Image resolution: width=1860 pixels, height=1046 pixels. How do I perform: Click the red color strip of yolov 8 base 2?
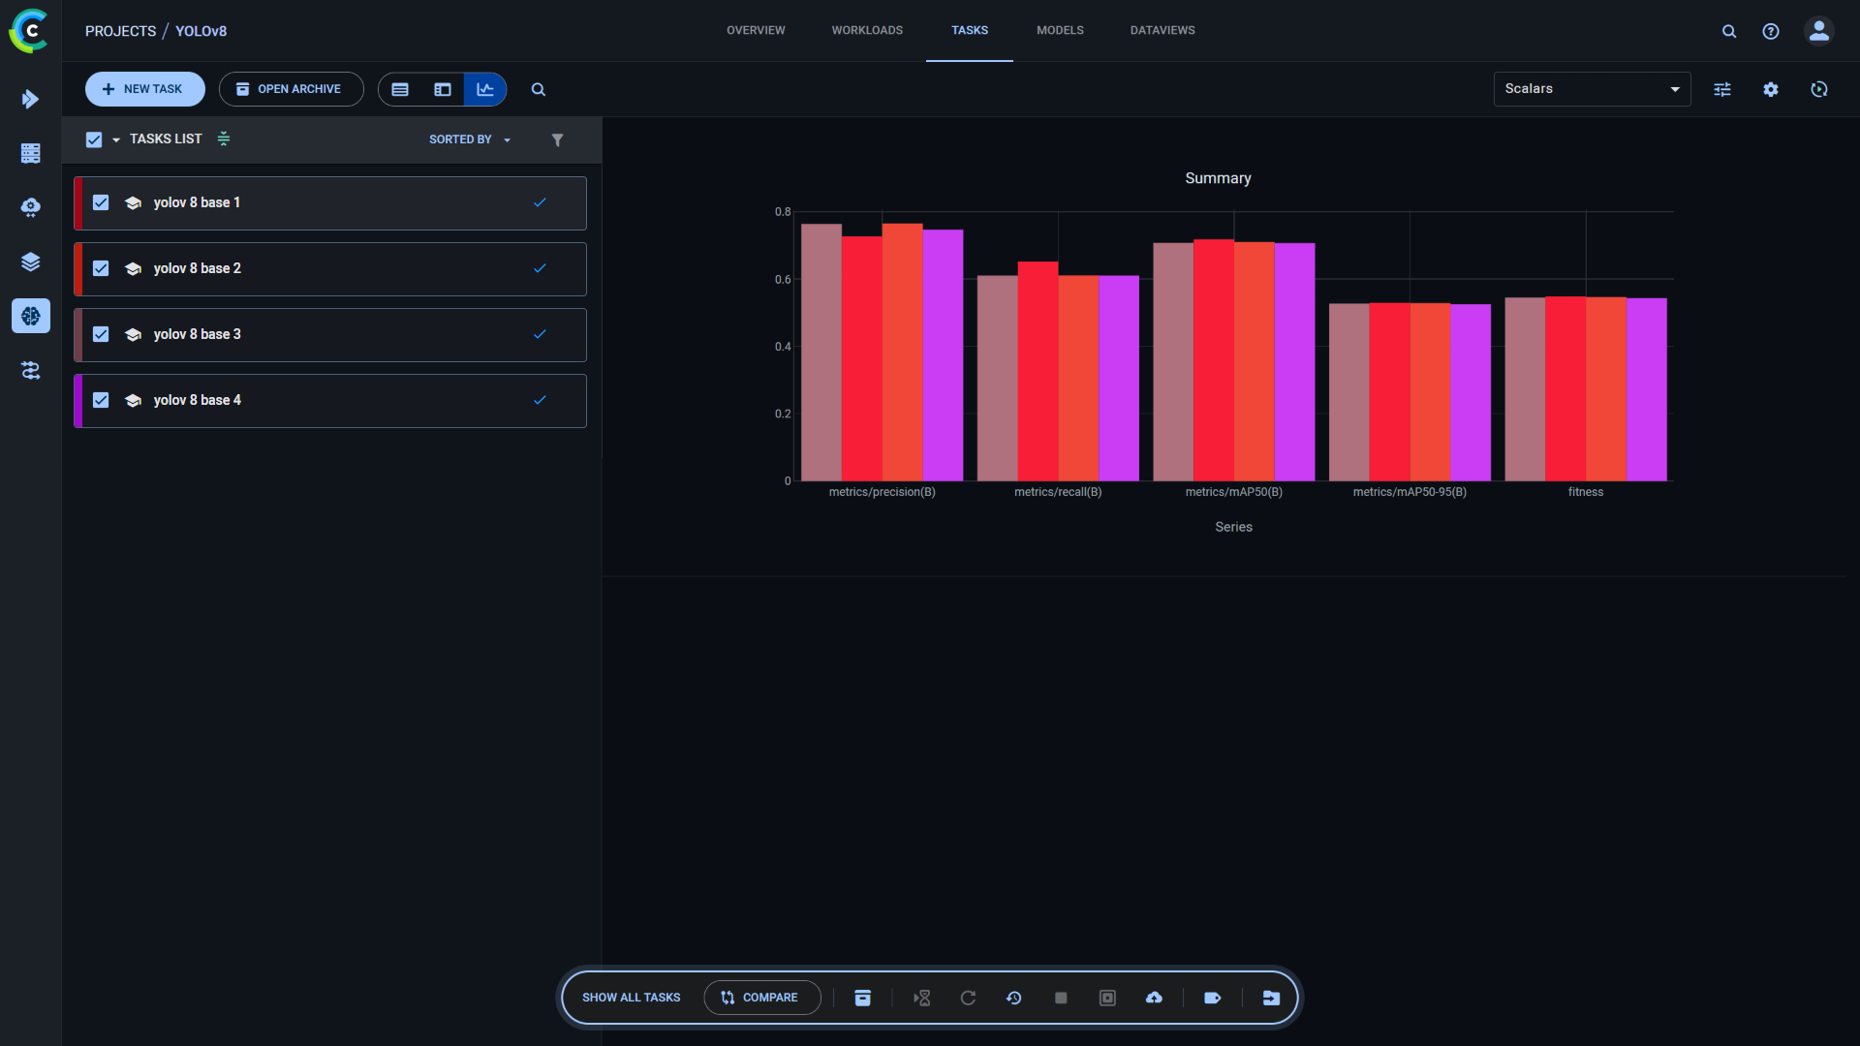78,268
